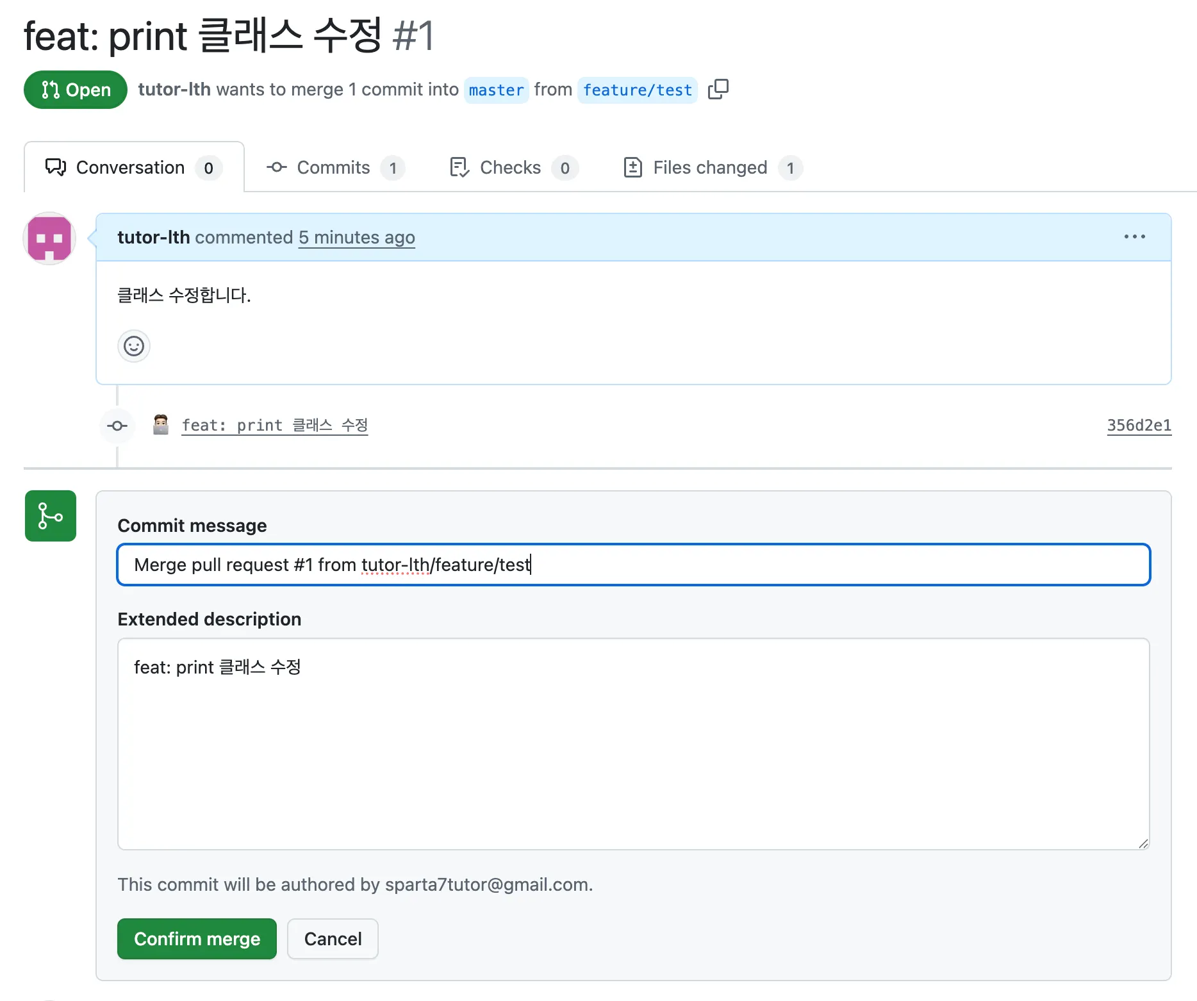Click the green merge icon badge

click(x=51, y=516)
